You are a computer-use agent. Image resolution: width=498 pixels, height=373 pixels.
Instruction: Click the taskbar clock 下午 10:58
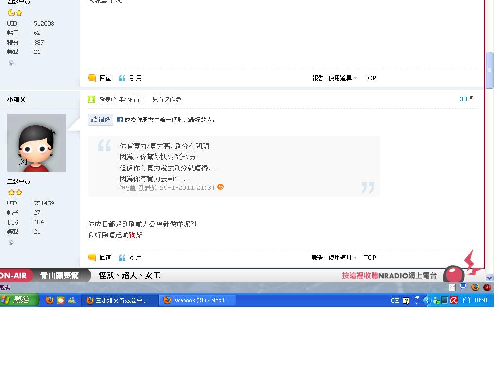474,300
